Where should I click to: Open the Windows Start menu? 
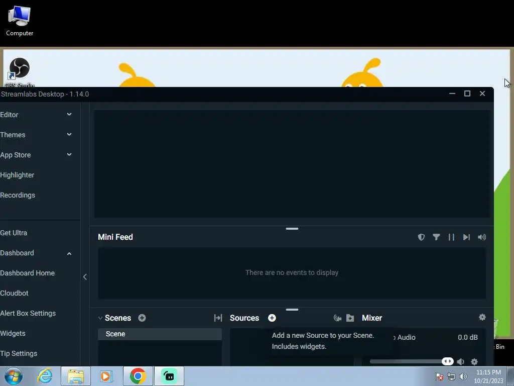tap(14, 376)
